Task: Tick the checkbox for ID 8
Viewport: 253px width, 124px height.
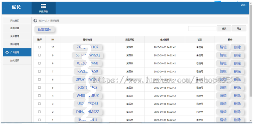Action: 39,63
